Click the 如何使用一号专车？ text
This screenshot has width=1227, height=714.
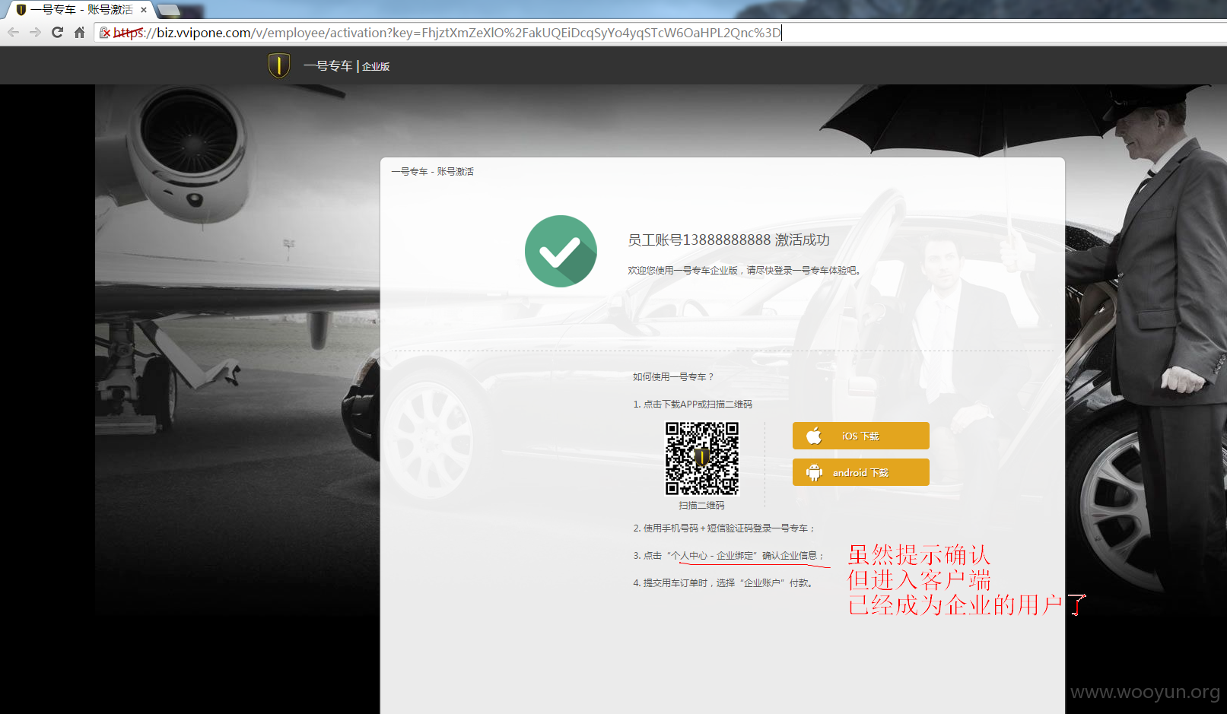point(673,377)
